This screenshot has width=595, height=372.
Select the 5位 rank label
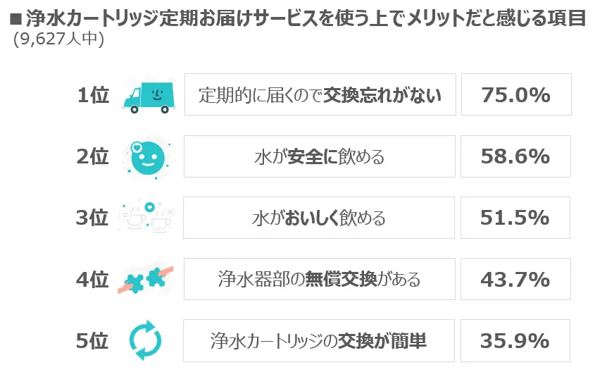92,341
